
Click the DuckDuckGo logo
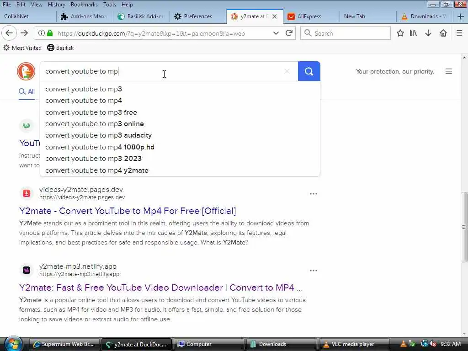pos(26,71)
